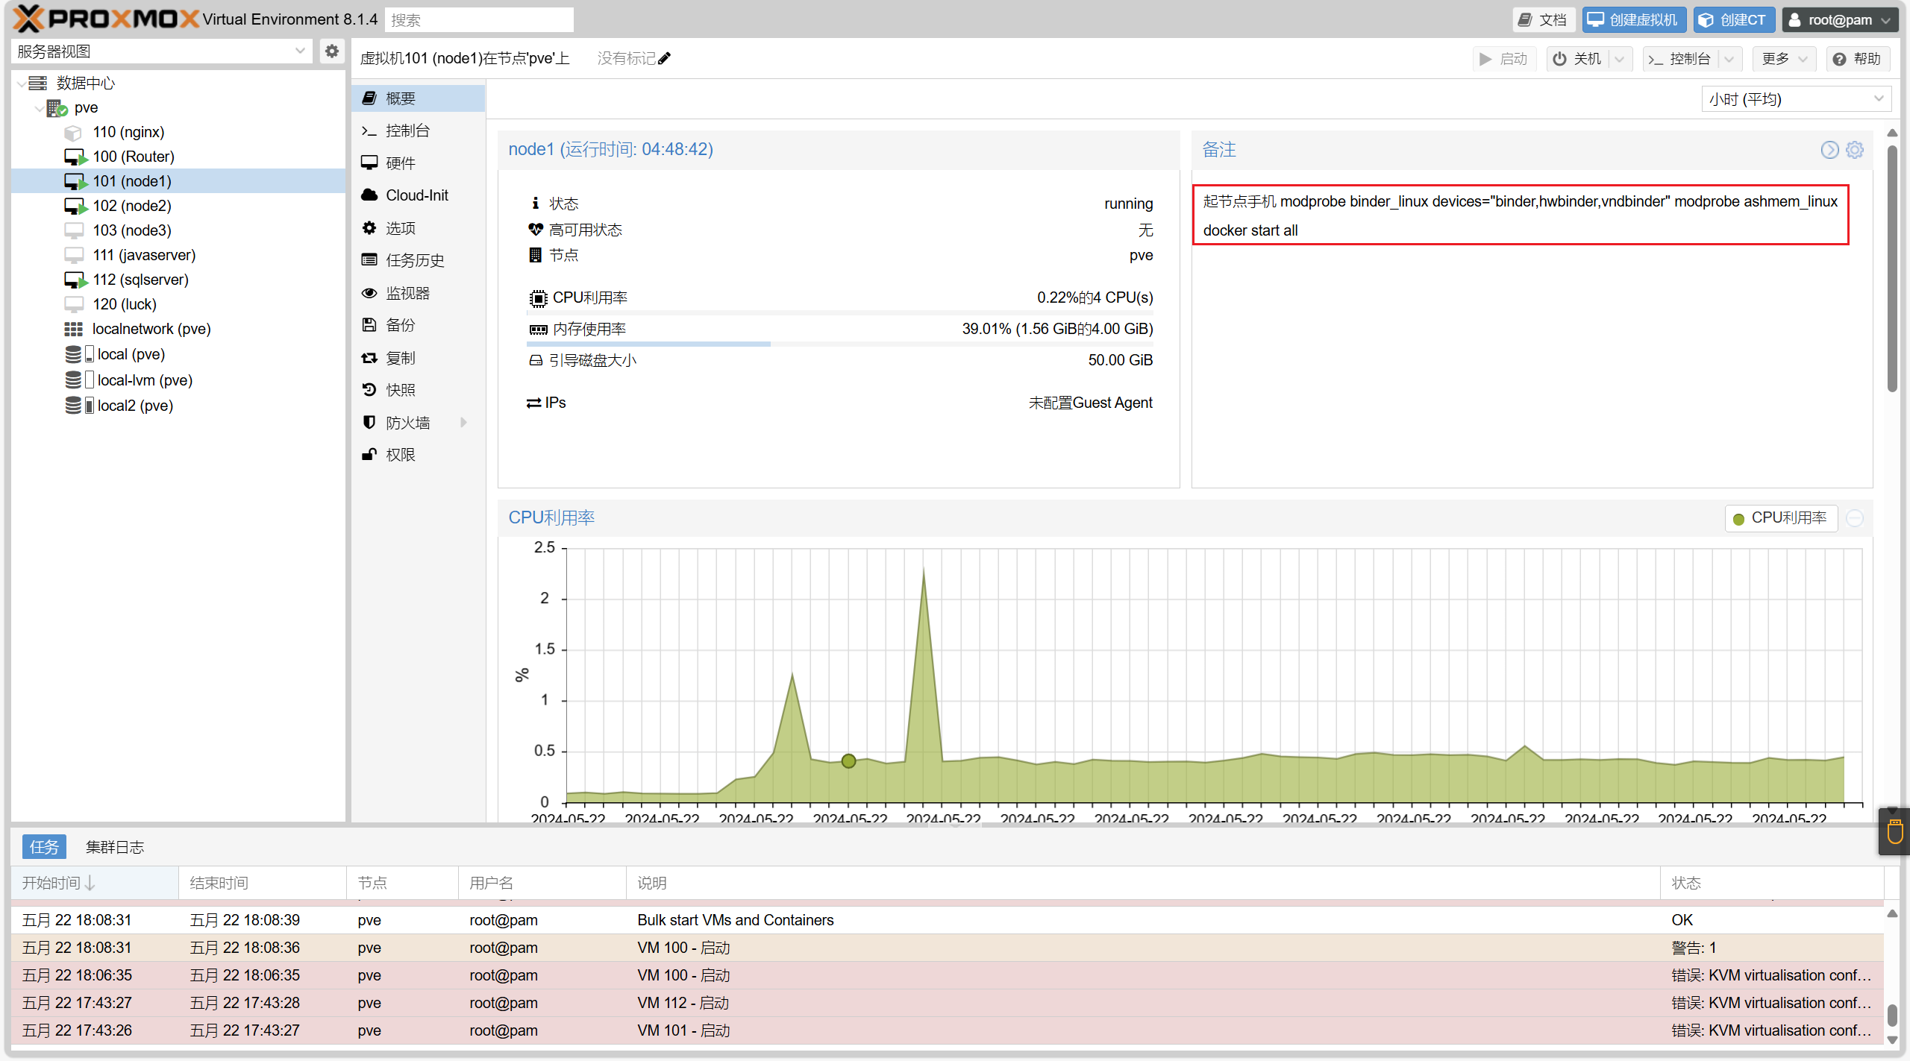
Task: Select the Bulk start VMs and Containers task row
Action: pos(948,920)
